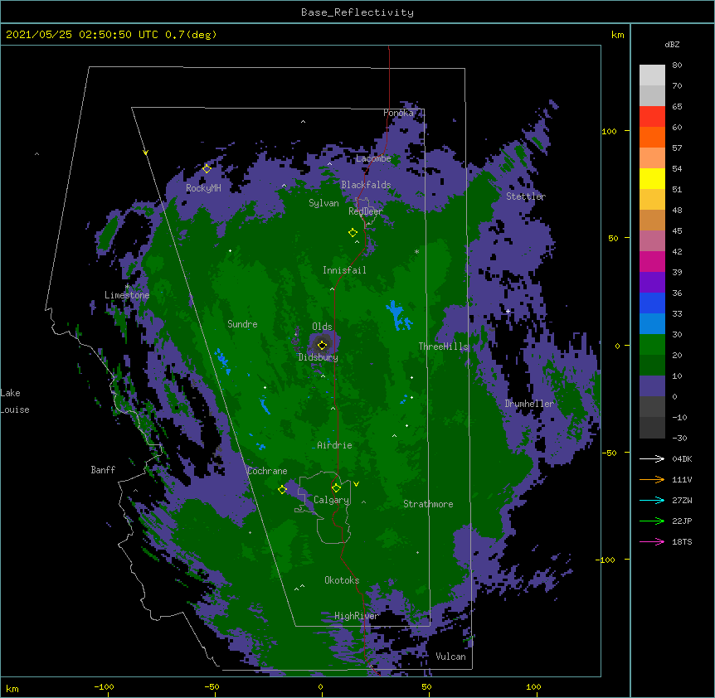Click the Stettler town label
The height and width of the screenshot is (698, 715).
[x=525, y=196]
